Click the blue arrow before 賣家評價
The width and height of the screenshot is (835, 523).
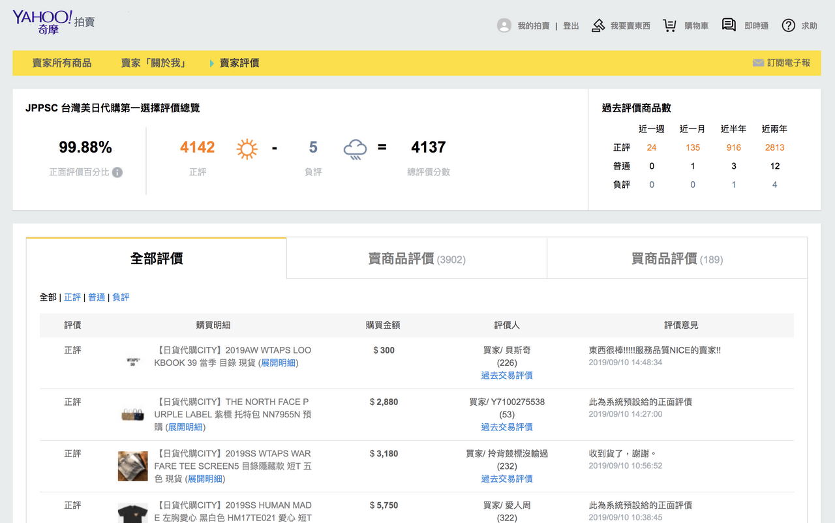click(x=212, y=63)
